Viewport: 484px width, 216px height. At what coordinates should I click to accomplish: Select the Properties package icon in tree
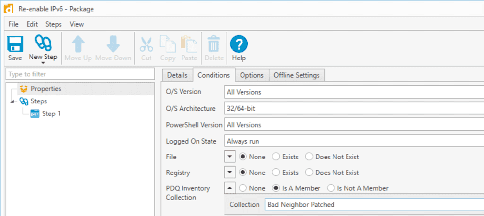pos(23,89)
